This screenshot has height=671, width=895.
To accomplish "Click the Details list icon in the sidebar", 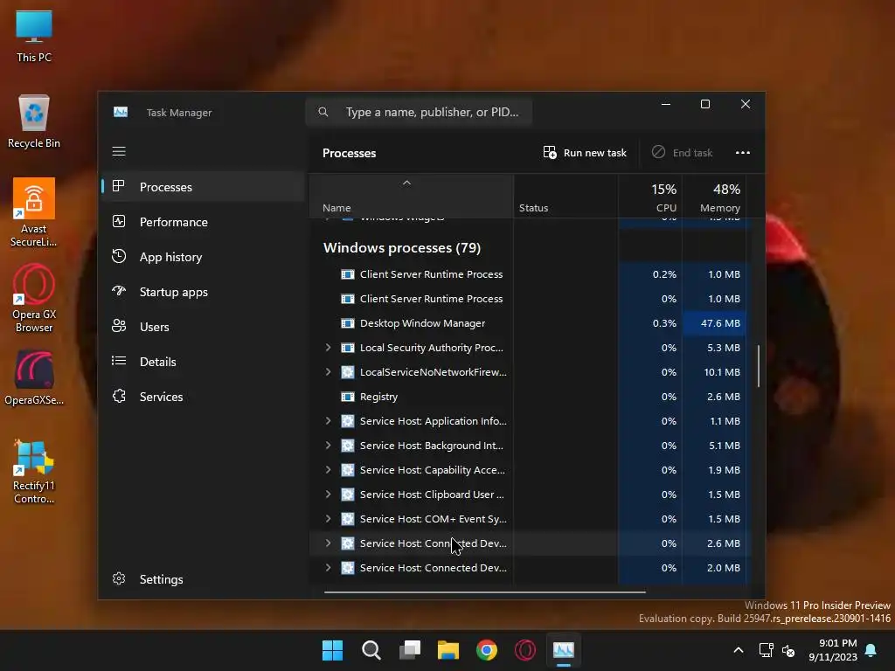I will tap(119, 361).
